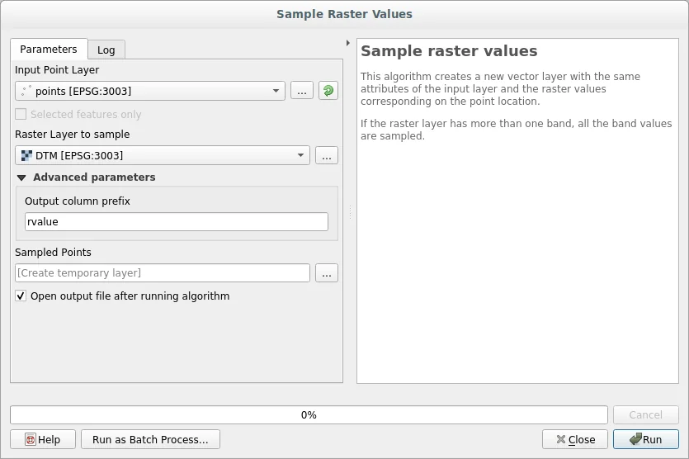
Task: Browse for Raster Layer to sample
Action: [327, 155]
